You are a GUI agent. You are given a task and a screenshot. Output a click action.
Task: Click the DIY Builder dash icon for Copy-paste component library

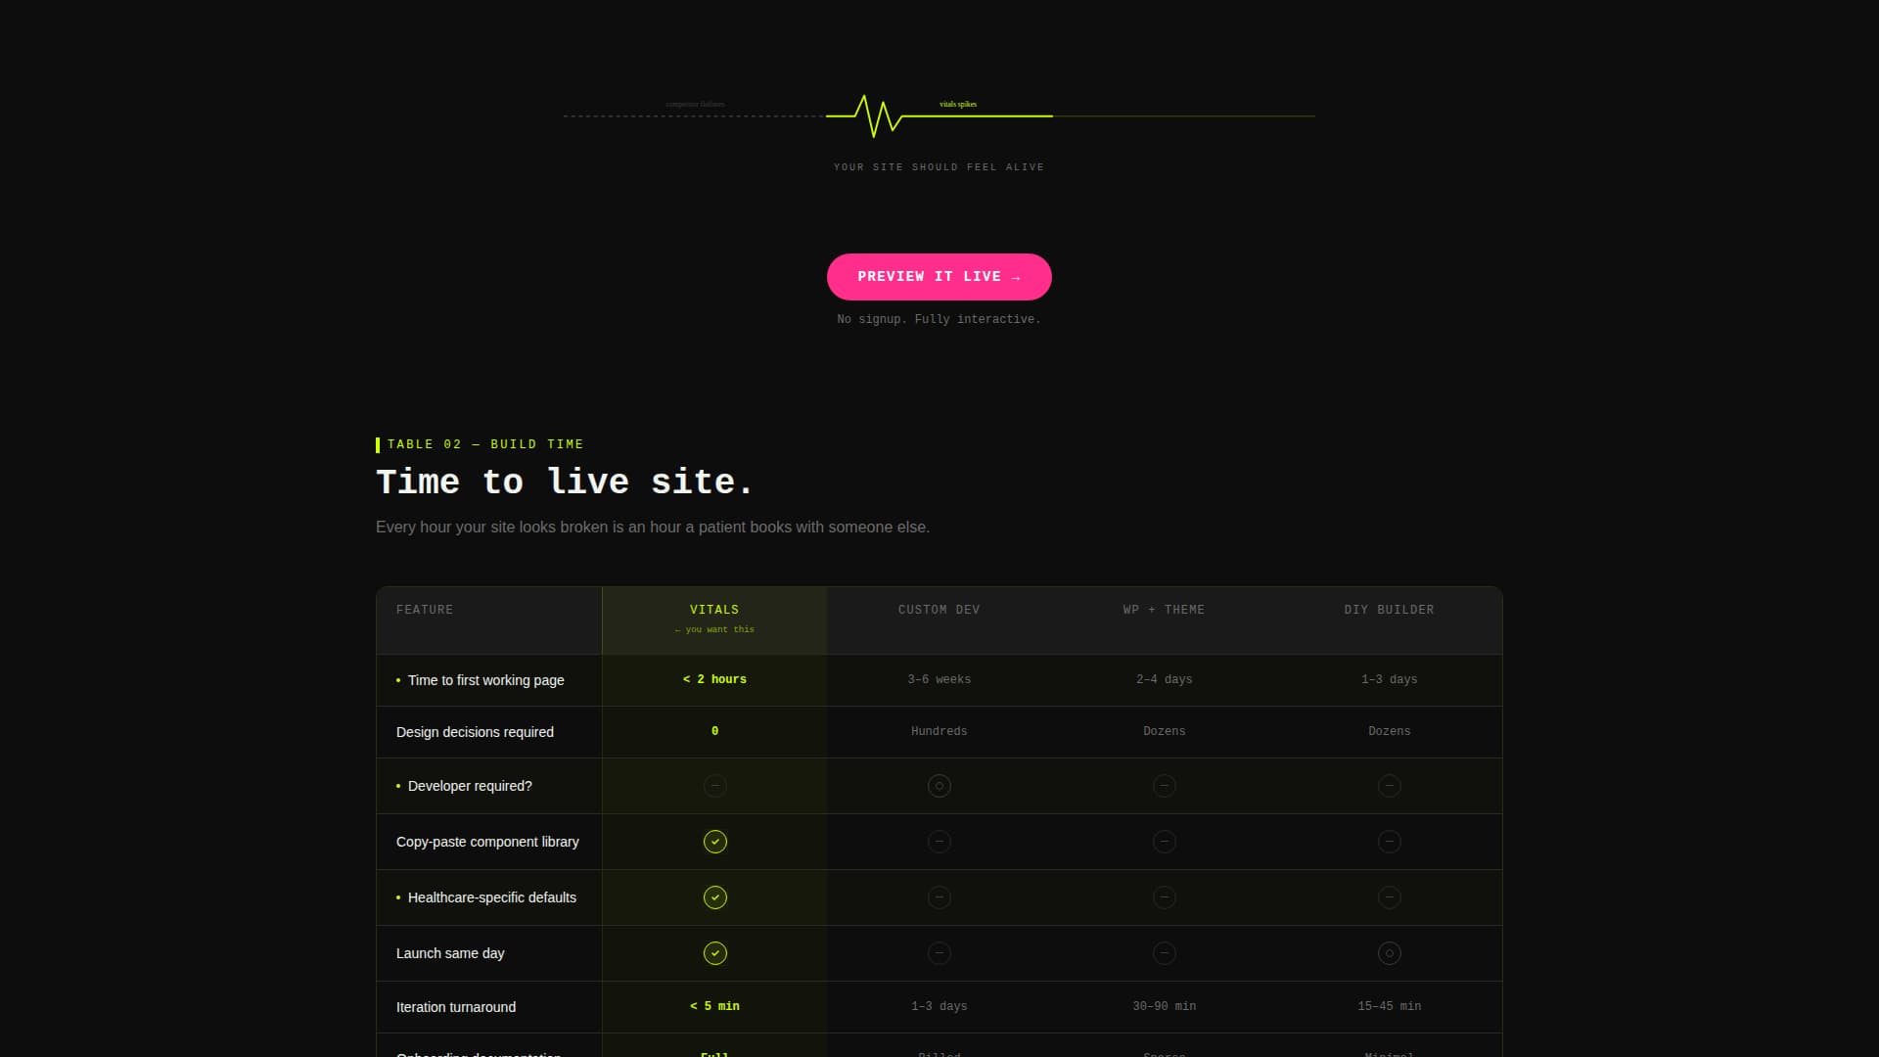click(x=1389, y=842)
